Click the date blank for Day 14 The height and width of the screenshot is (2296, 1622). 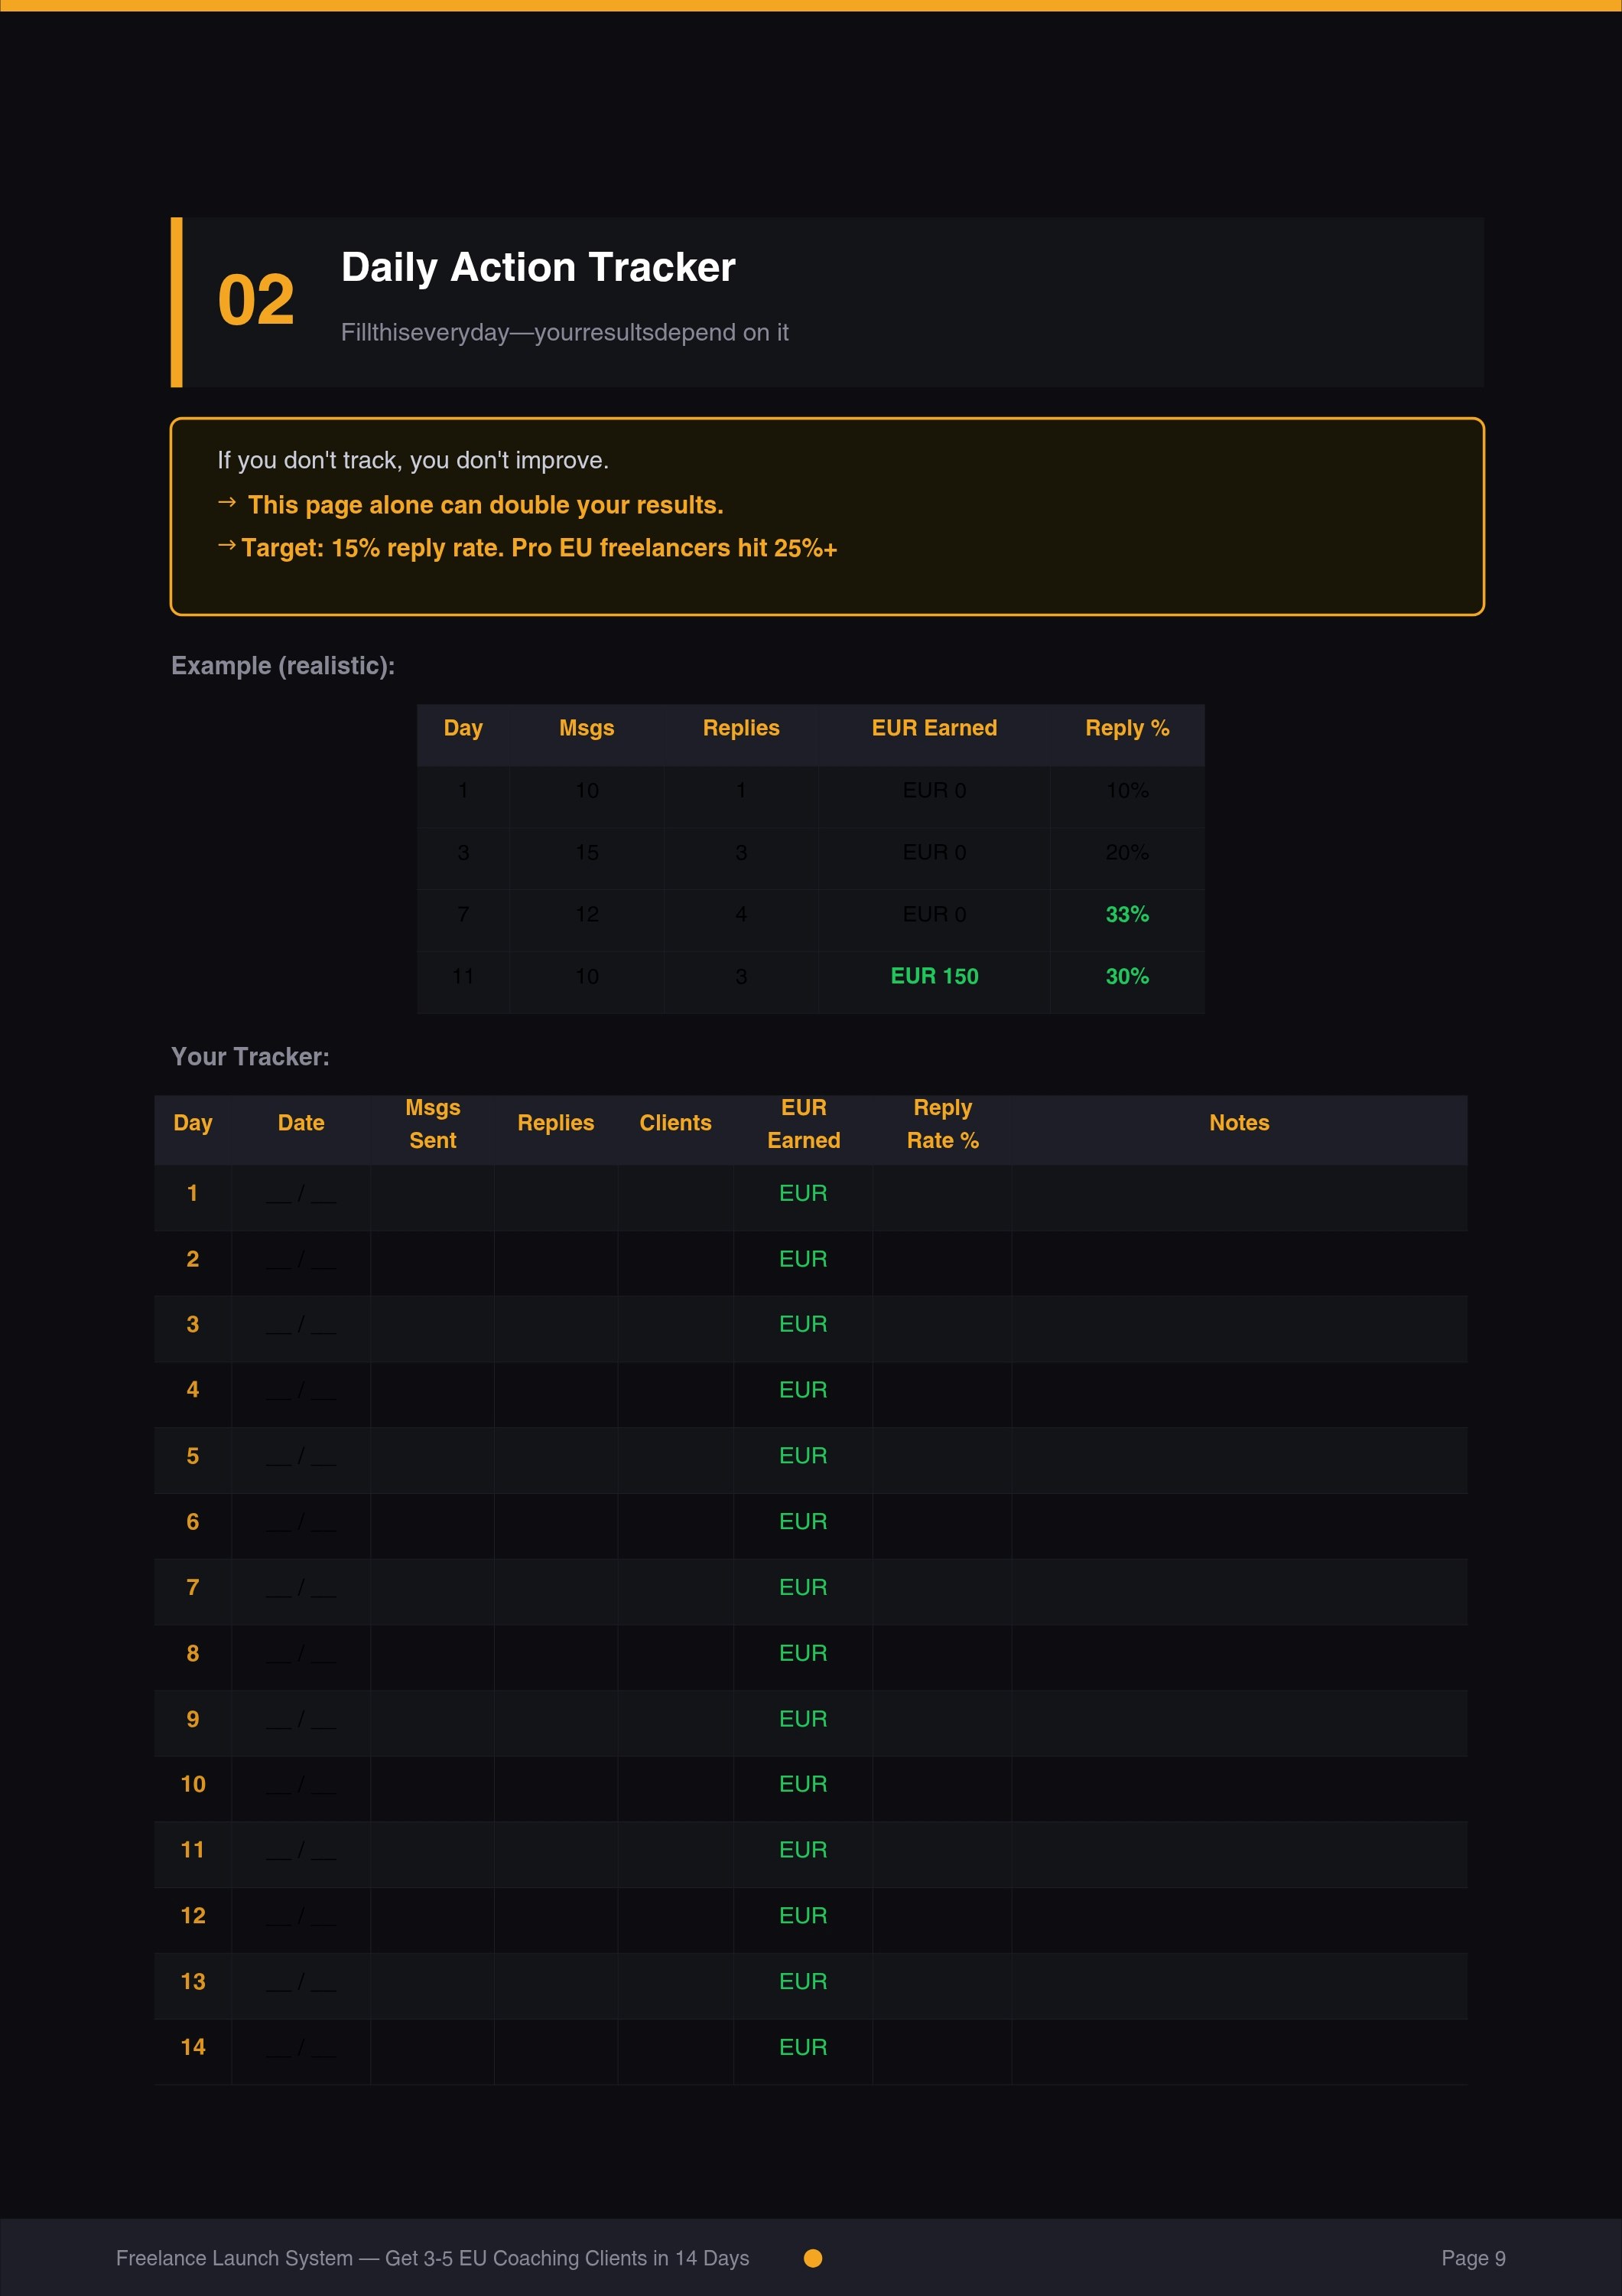tap(301, 2047)
